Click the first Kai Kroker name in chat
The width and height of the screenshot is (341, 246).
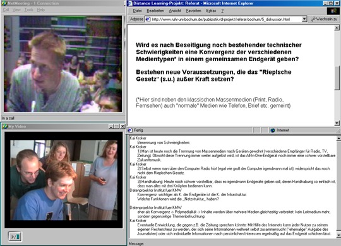coord(138,138)
